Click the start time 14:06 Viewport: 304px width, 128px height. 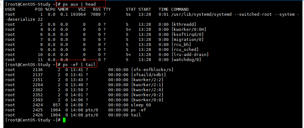76,100
